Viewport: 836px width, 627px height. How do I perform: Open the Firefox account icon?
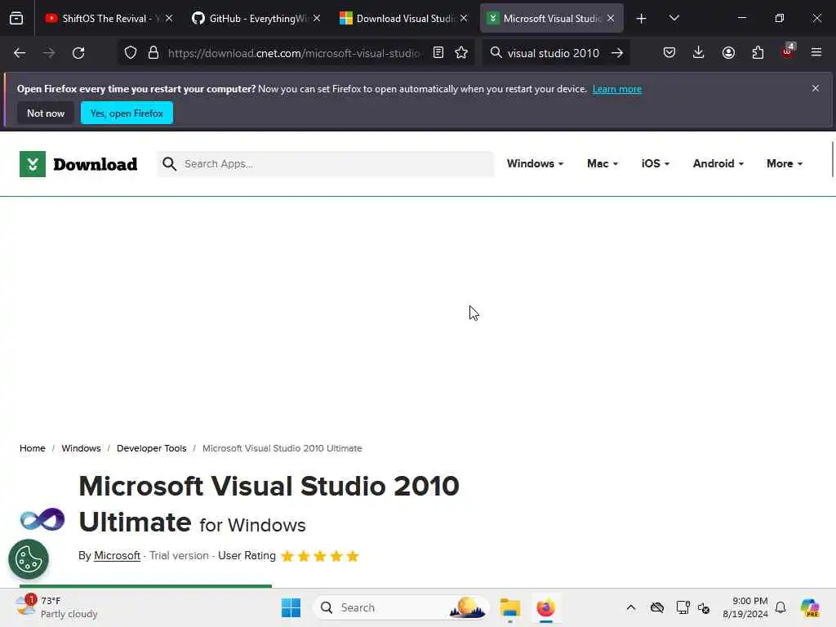[x=728, y=52]
